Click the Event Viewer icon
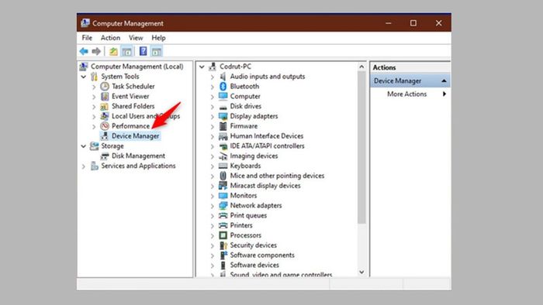This screenshot has width=543, height=305. click(105, 96)
